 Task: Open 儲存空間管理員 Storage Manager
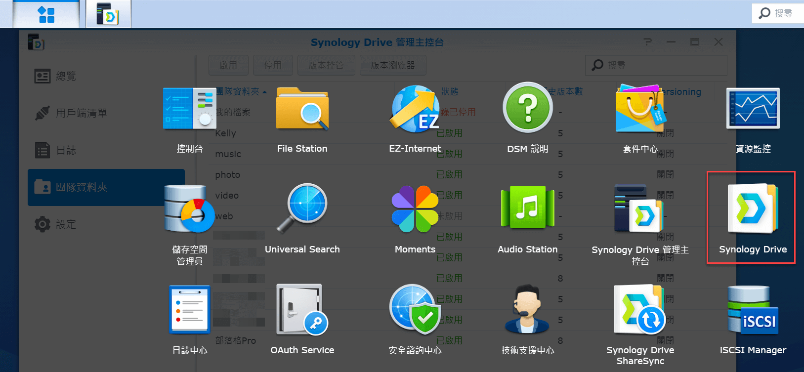190,225
